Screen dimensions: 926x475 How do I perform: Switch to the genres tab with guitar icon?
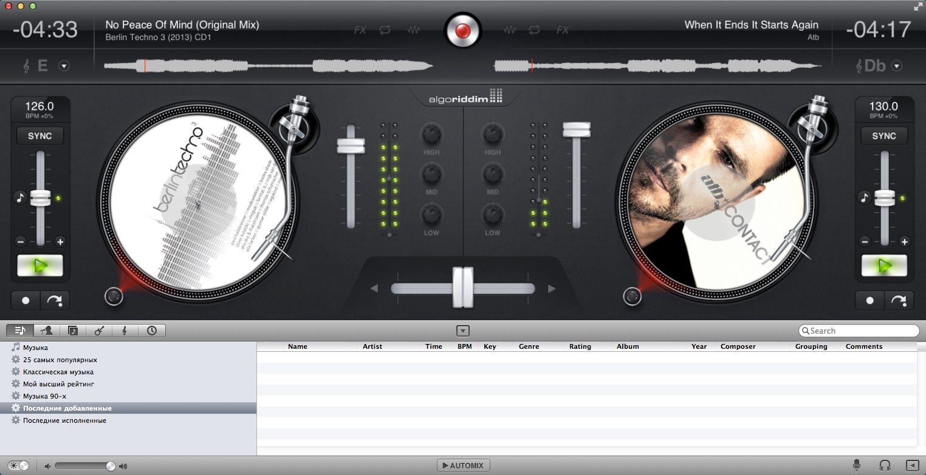click(98, 331)
